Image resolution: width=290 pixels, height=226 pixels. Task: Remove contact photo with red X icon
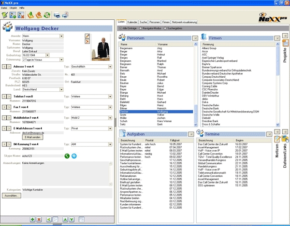(x=87, y=42)
